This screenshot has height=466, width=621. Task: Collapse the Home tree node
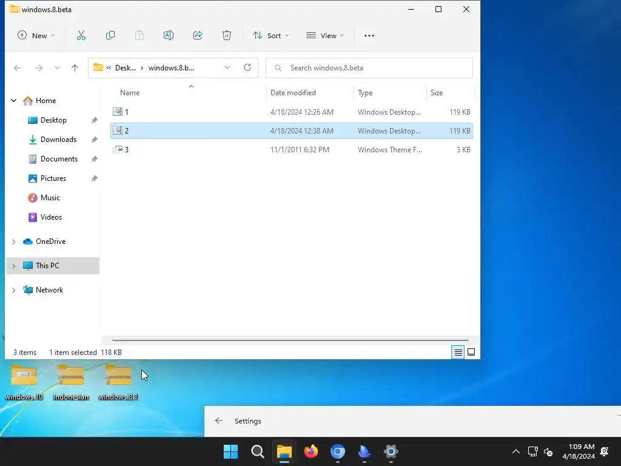(x=13, y=101)
